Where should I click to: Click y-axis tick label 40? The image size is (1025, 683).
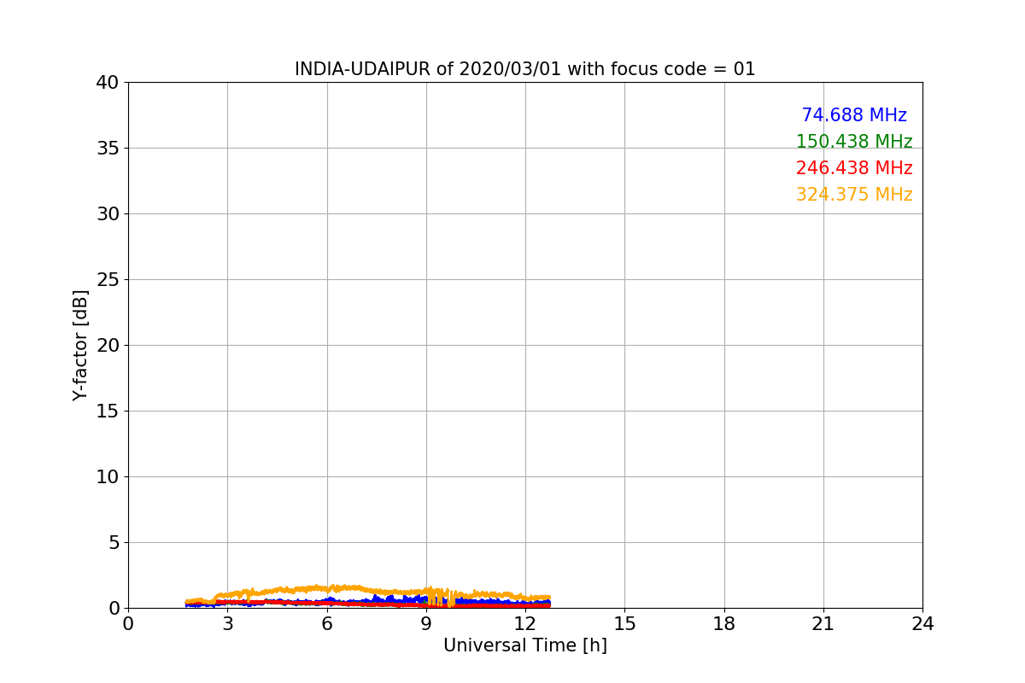[108, 83]
